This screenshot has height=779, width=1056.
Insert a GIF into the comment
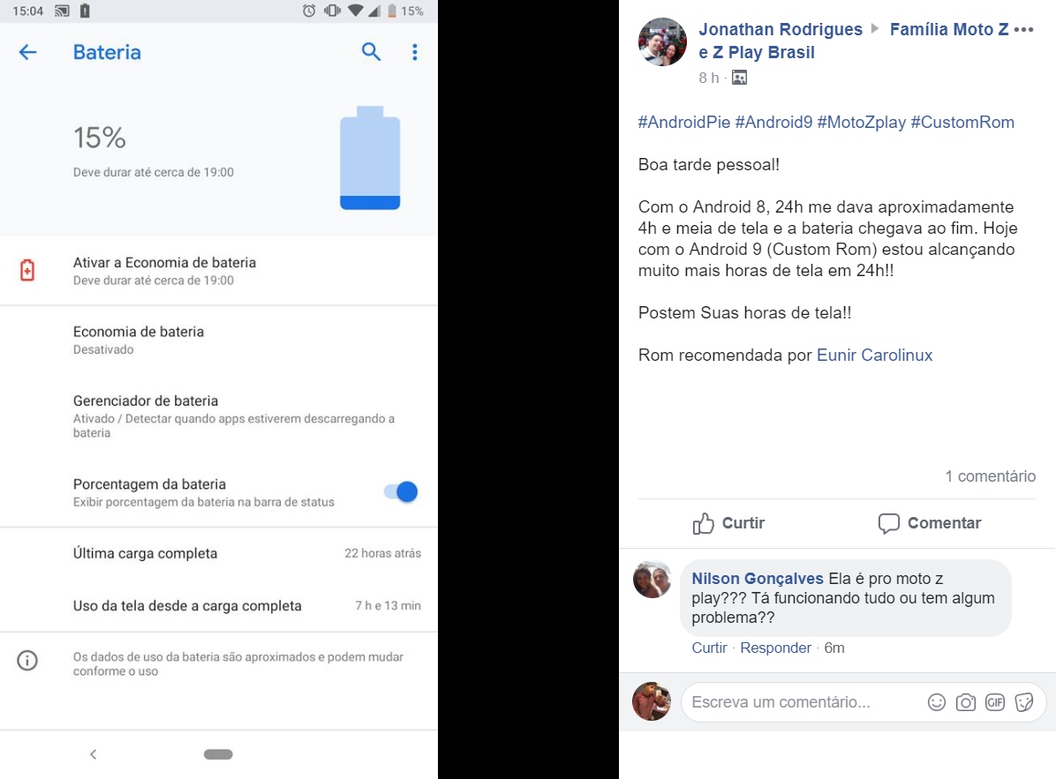995,702
